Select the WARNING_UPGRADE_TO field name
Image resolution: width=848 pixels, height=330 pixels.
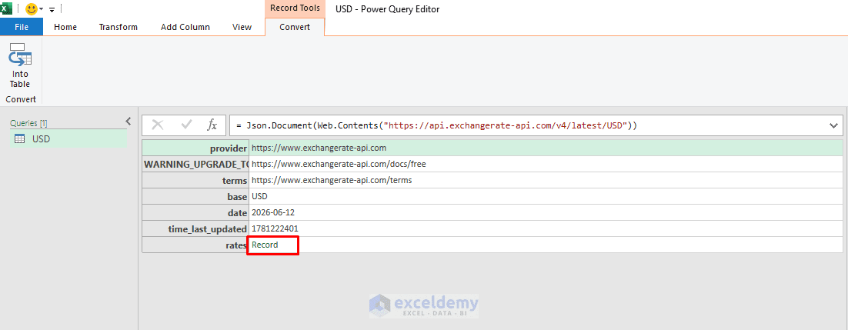pos(195,164)
